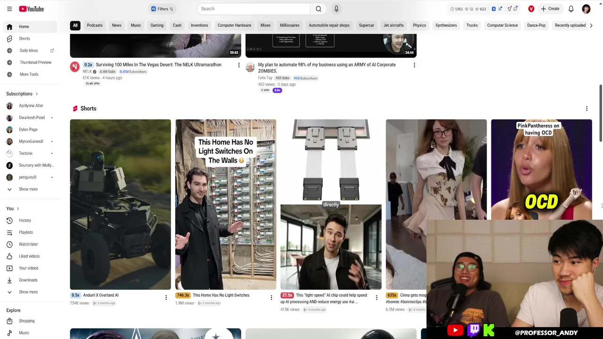The image size is (603, 339).
Task: Open More Tools in sidebar
Action: click(30, 74)
